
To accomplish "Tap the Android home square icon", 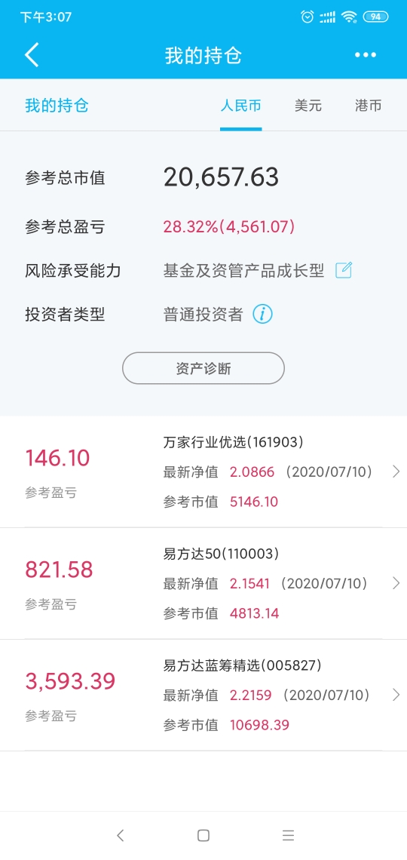I will tap(203, 835).
